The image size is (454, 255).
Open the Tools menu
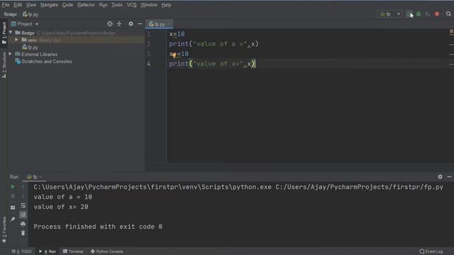[x=117, y=5]
